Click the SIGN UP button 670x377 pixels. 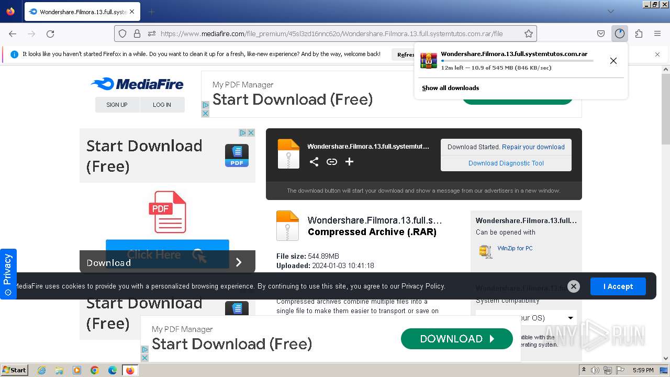pyautogui.click(x=117, y=105)
